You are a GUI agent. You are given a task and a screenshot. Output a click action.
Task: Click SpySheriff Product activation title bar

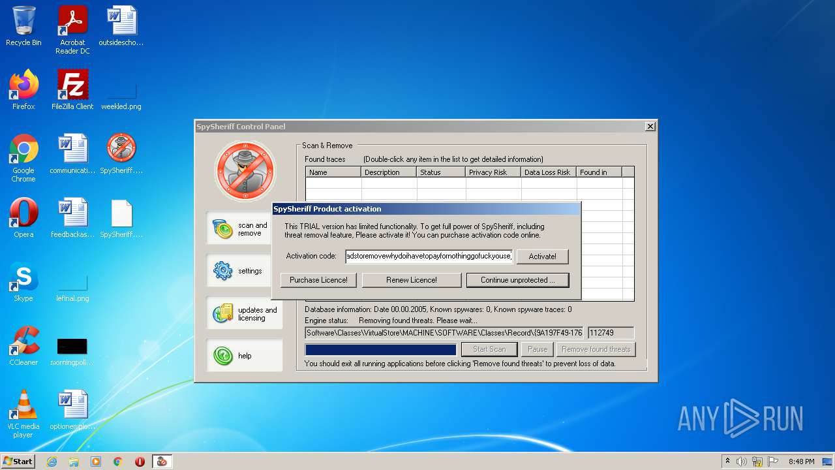pos(426,209)
